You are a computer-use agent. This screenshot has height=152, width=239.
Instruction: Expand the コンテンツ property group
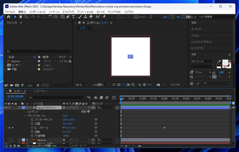click(24, 112)
